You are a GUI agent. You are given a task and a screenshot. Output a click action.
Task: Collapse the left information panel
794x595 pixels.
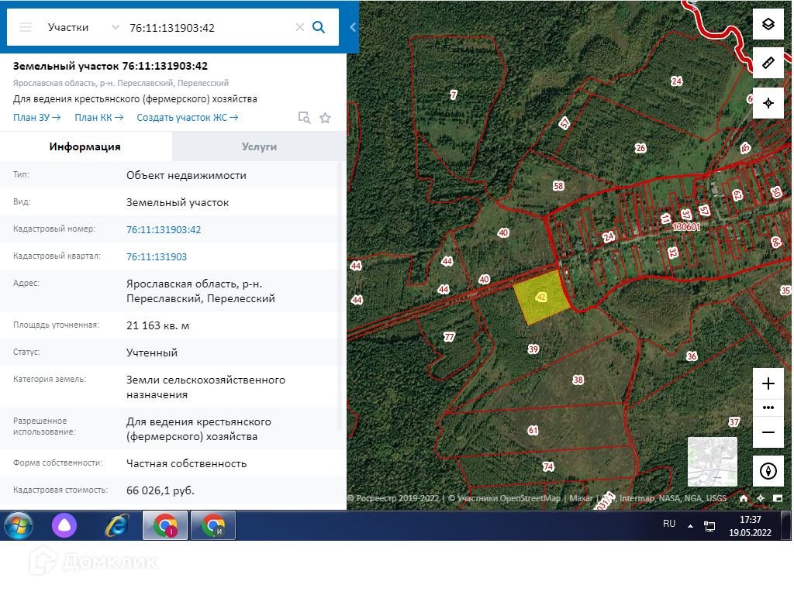point(353,27)
